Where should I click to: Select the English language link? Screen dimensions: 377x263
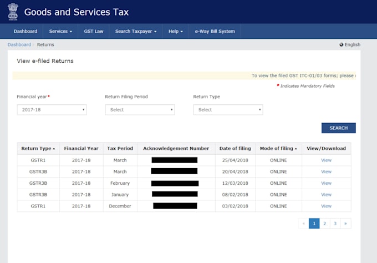pyautogui.click(x=353, y=44)
